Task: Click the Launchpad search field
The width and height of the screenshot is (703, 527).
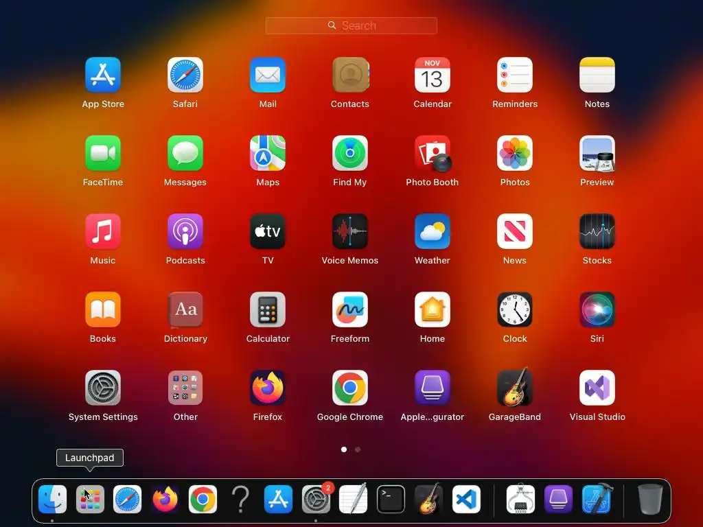Action: 351,25
